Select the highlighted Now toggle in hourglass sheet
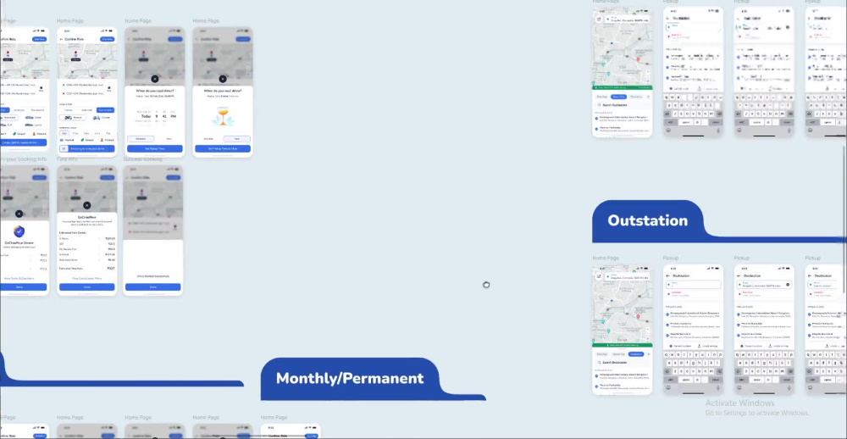 (236, 139)
